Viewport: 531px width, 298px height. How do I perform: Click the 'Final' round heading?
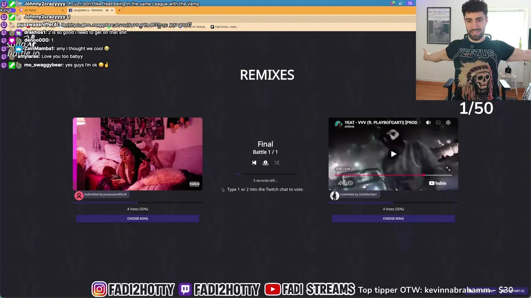(265, 144)
